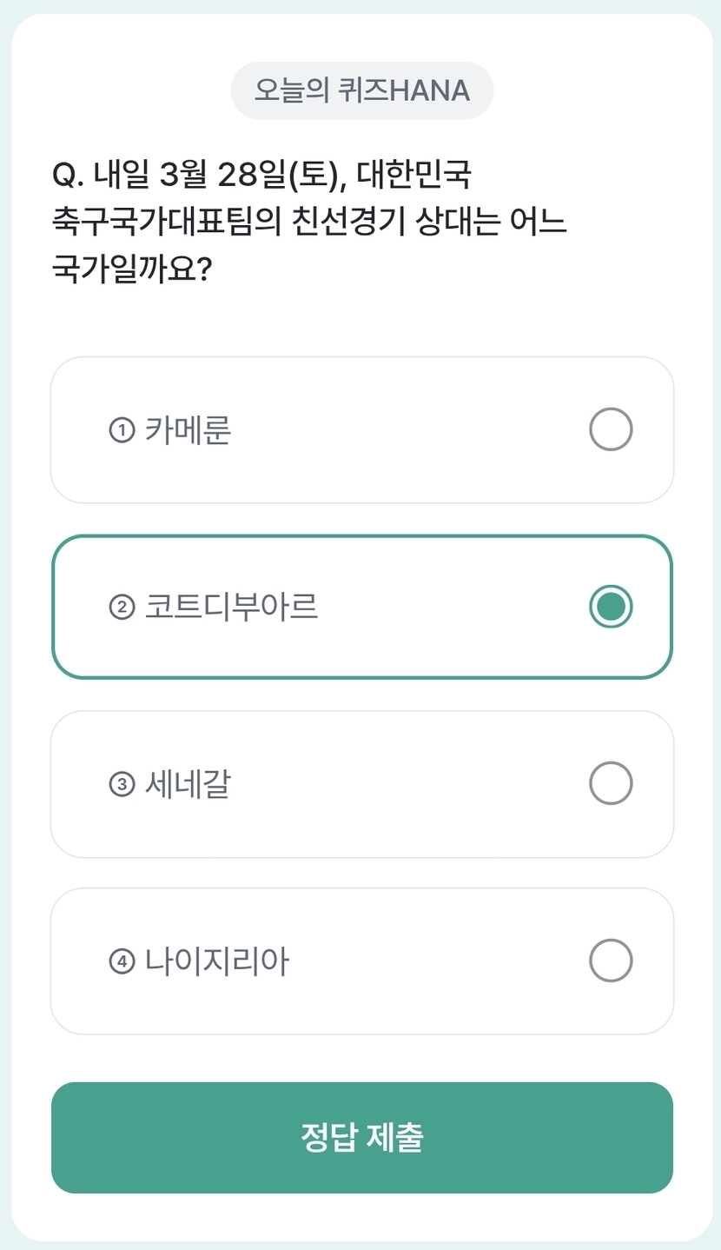Click the 카메룬 answer label text

pos(188,430)
